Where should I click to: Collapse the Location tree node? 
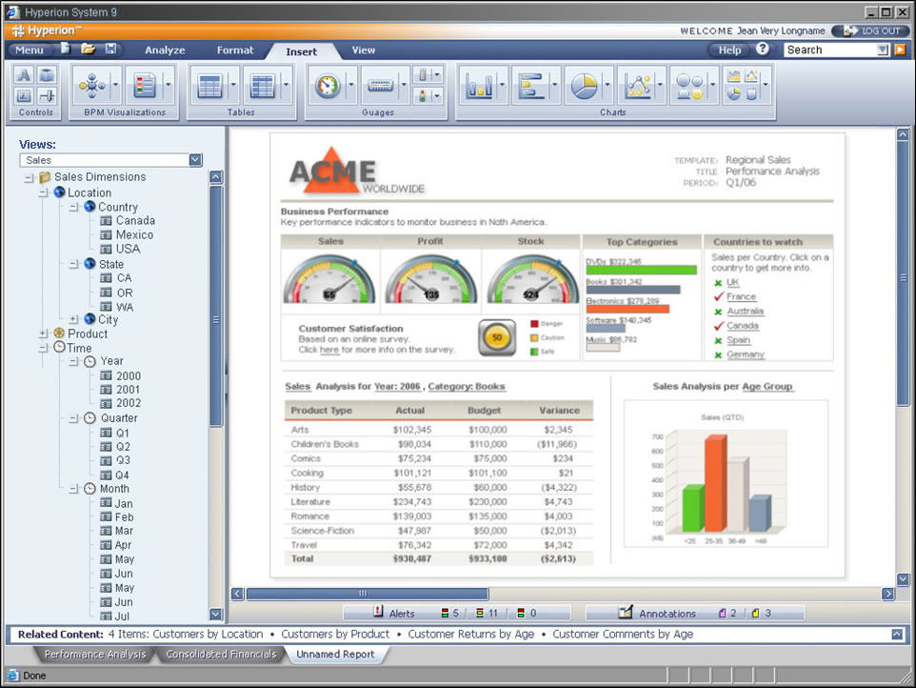(x=43, y=192)
